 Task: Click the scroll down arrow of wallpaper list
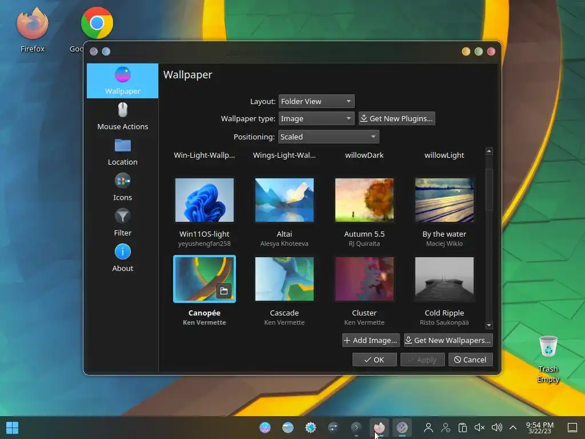[489, 325]
